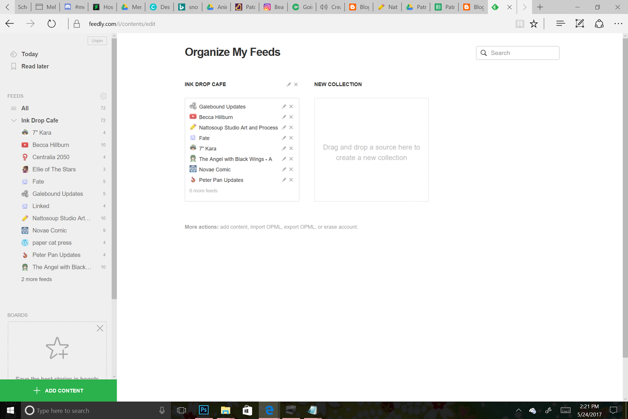This screenshot has height=419, width=628.
Task: Open the Linked feed in sidebar
Action: point(41,206)
